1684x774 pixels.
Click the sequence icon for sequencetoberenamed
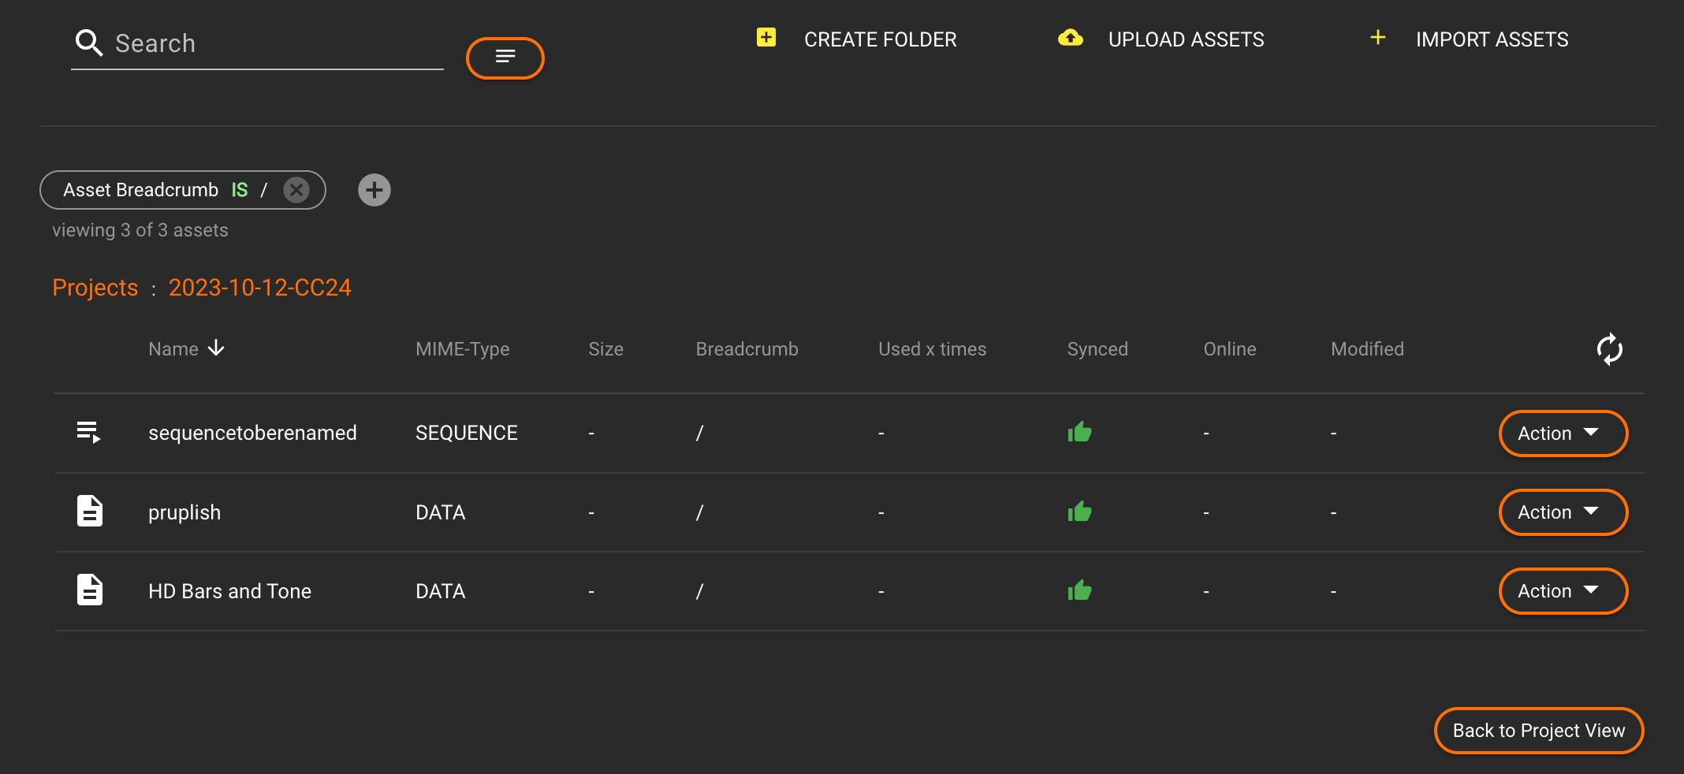[x=88, y=433]
